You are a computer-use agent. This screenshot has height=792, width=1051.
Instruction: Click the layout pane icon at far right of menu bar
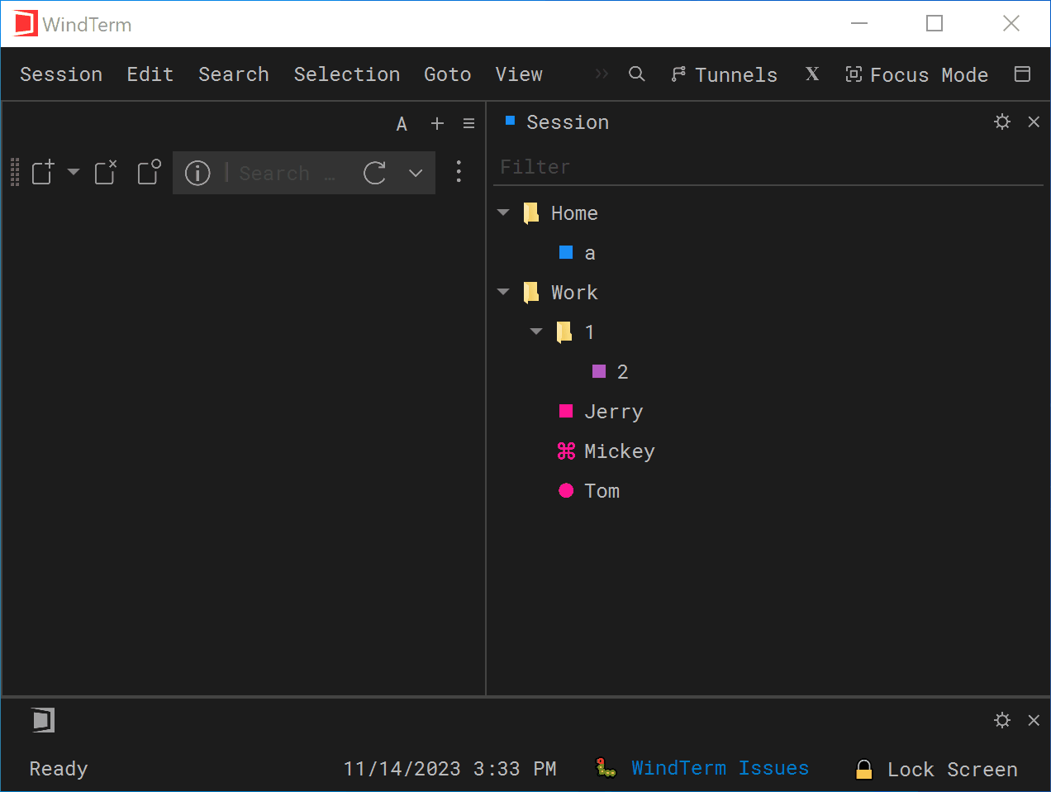(1022, 74)
